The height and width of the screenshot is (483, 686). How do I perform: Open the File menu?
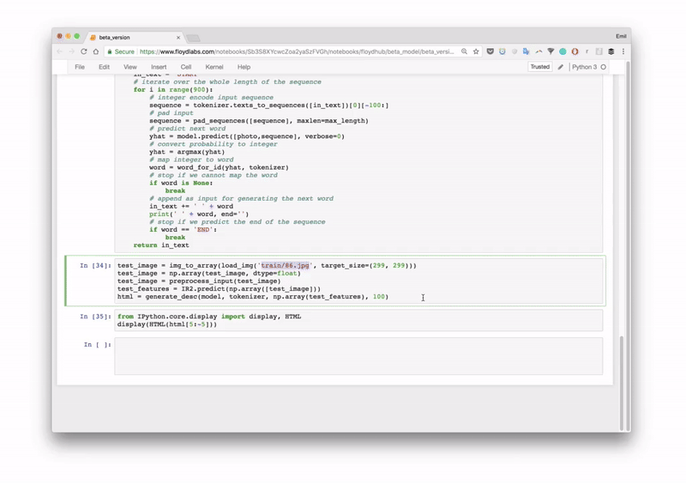(x=80, y=67)
